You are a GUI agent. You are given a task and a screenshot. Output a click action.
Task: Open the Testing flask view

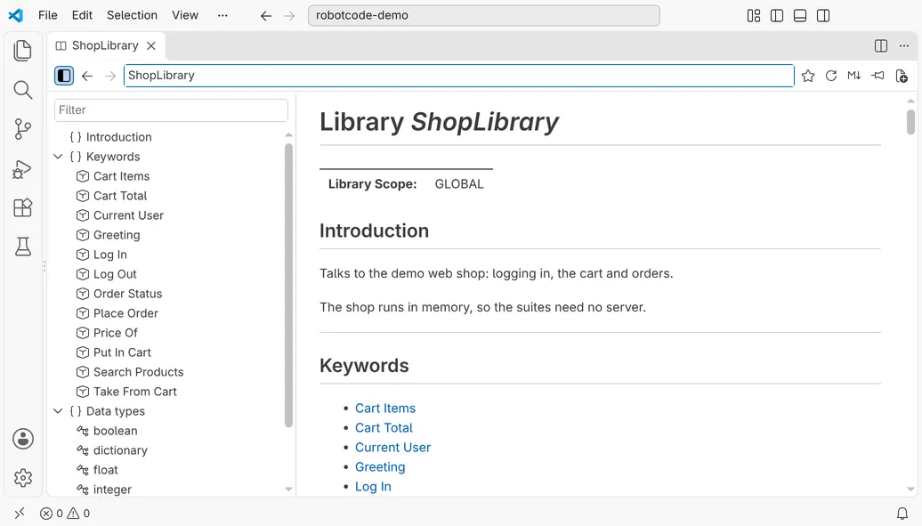22,247
